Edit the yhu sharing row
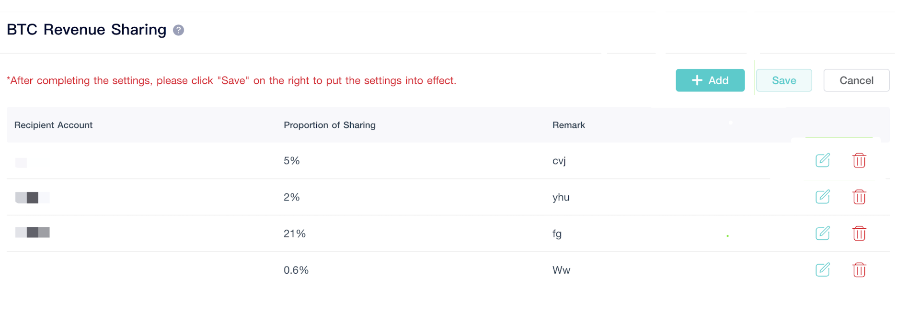The height and width of the screenshot is (312, 897). tap(822, 197)
